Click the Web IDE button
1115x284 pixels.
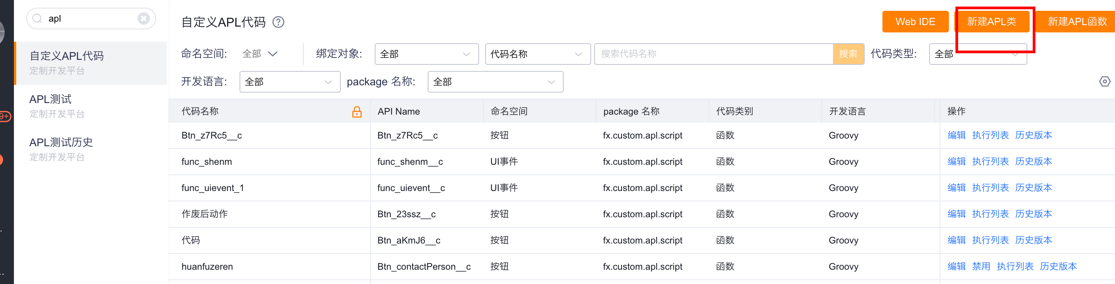coord(915,22)
